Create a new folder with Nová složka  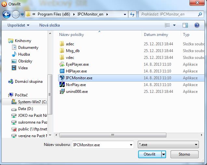point(49,25)
